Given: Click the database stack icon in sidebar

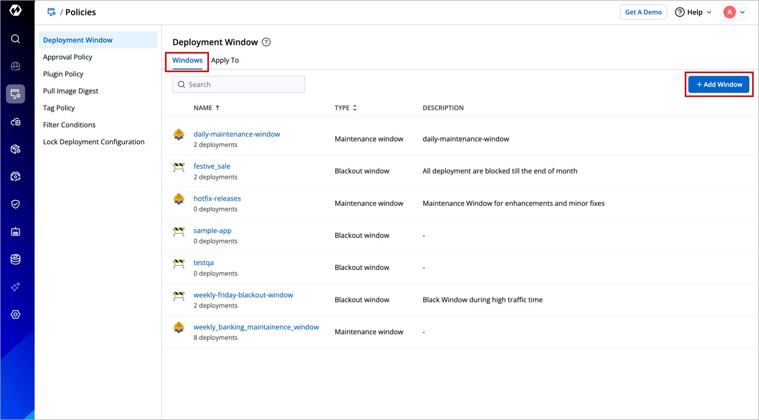Looking at the screenshot, I should [x=15, y=259].
